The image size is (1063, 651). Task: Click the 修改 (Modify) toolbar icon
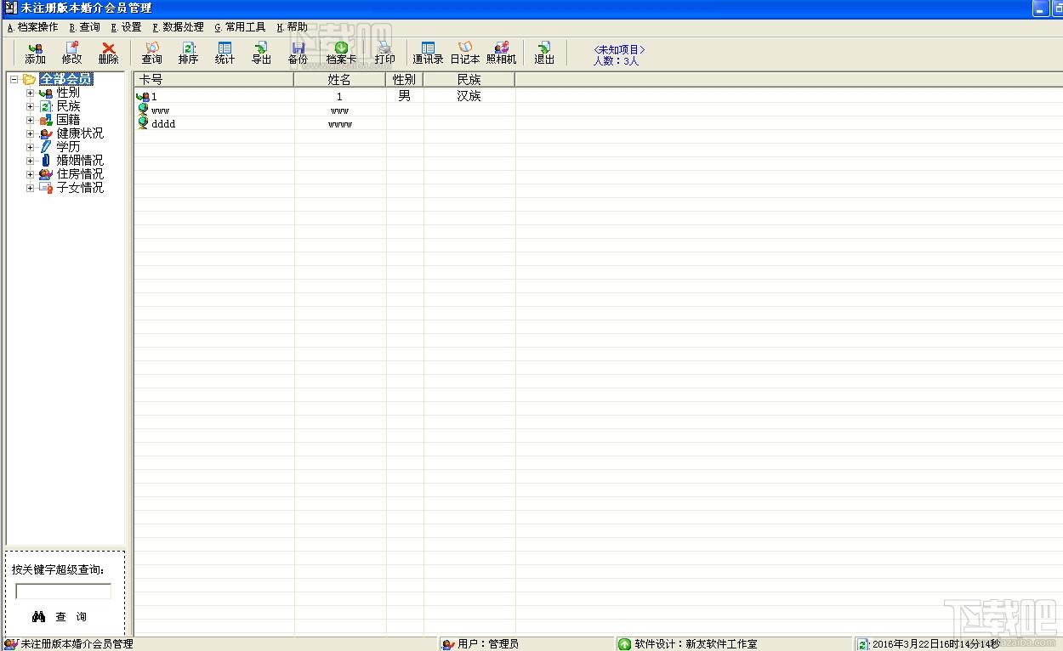pos(71,53)
